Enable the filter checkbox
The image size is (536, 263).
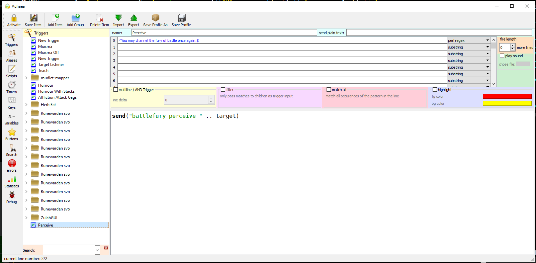click(223, 90)
